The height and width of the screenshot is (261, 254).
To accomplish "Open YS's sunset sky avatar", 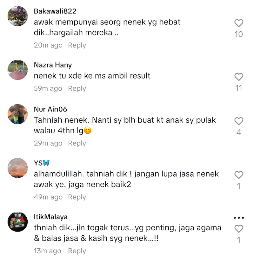I will [x=18, y=168].
